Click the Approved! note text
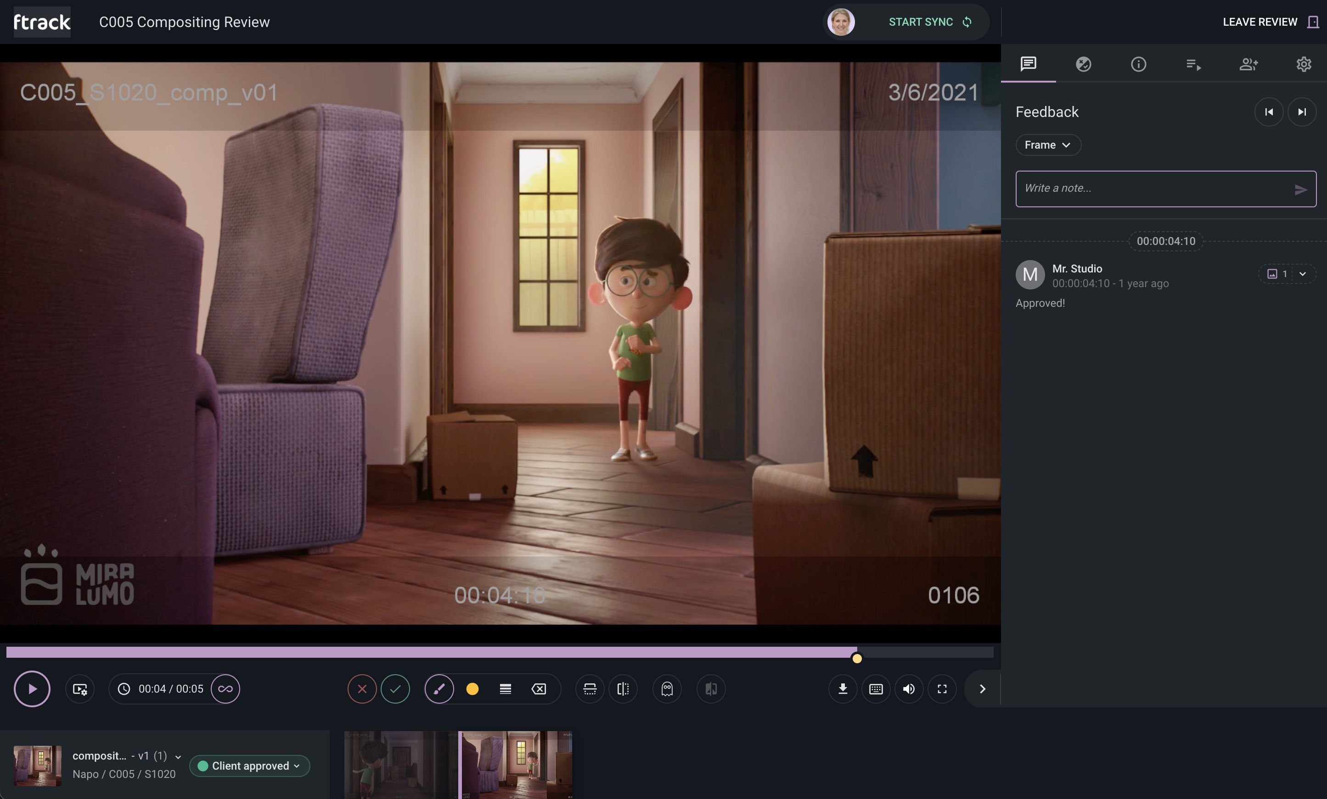The height and width of the screenshot is (799, 1327). 1040,303
